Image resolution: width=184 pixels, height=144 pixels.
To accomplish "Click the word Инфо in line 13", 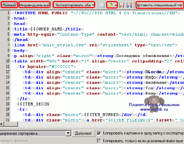I will click(151, 77).
